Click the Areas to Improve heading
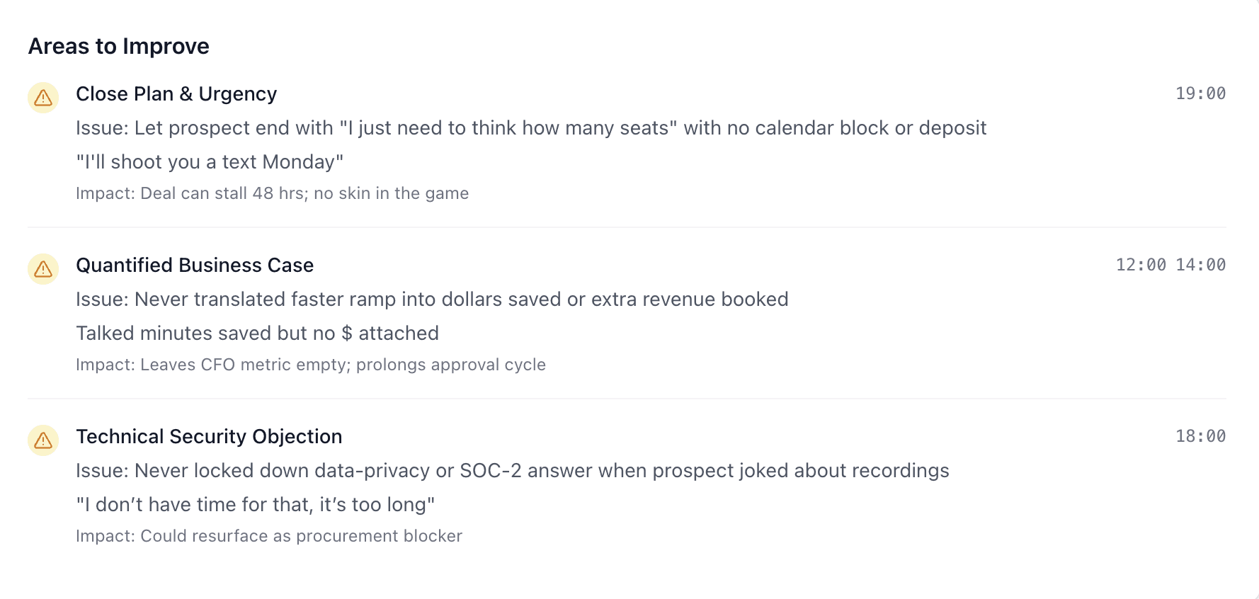The width and height of the screenshot is (1259, 599). click(x=119, y=46)
